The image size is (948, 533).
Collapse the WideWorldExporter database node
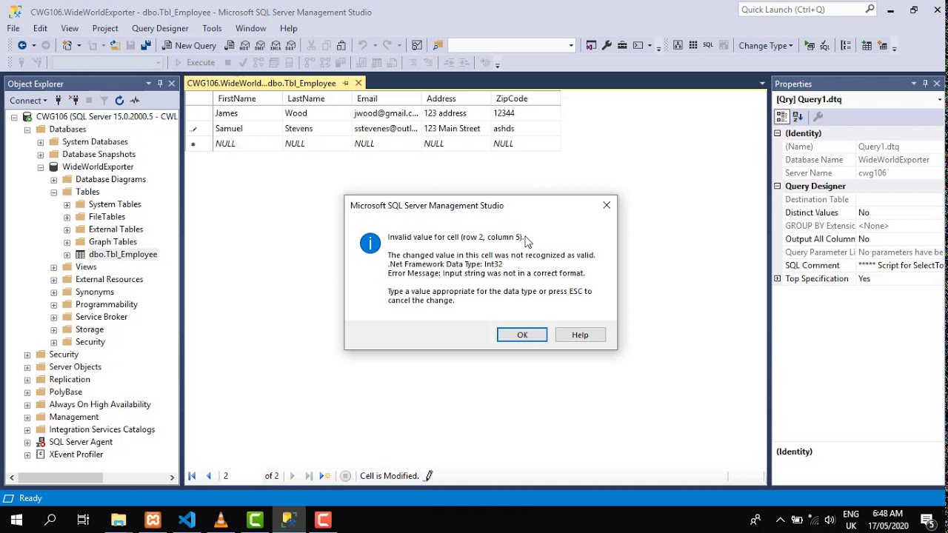[41, 167]
